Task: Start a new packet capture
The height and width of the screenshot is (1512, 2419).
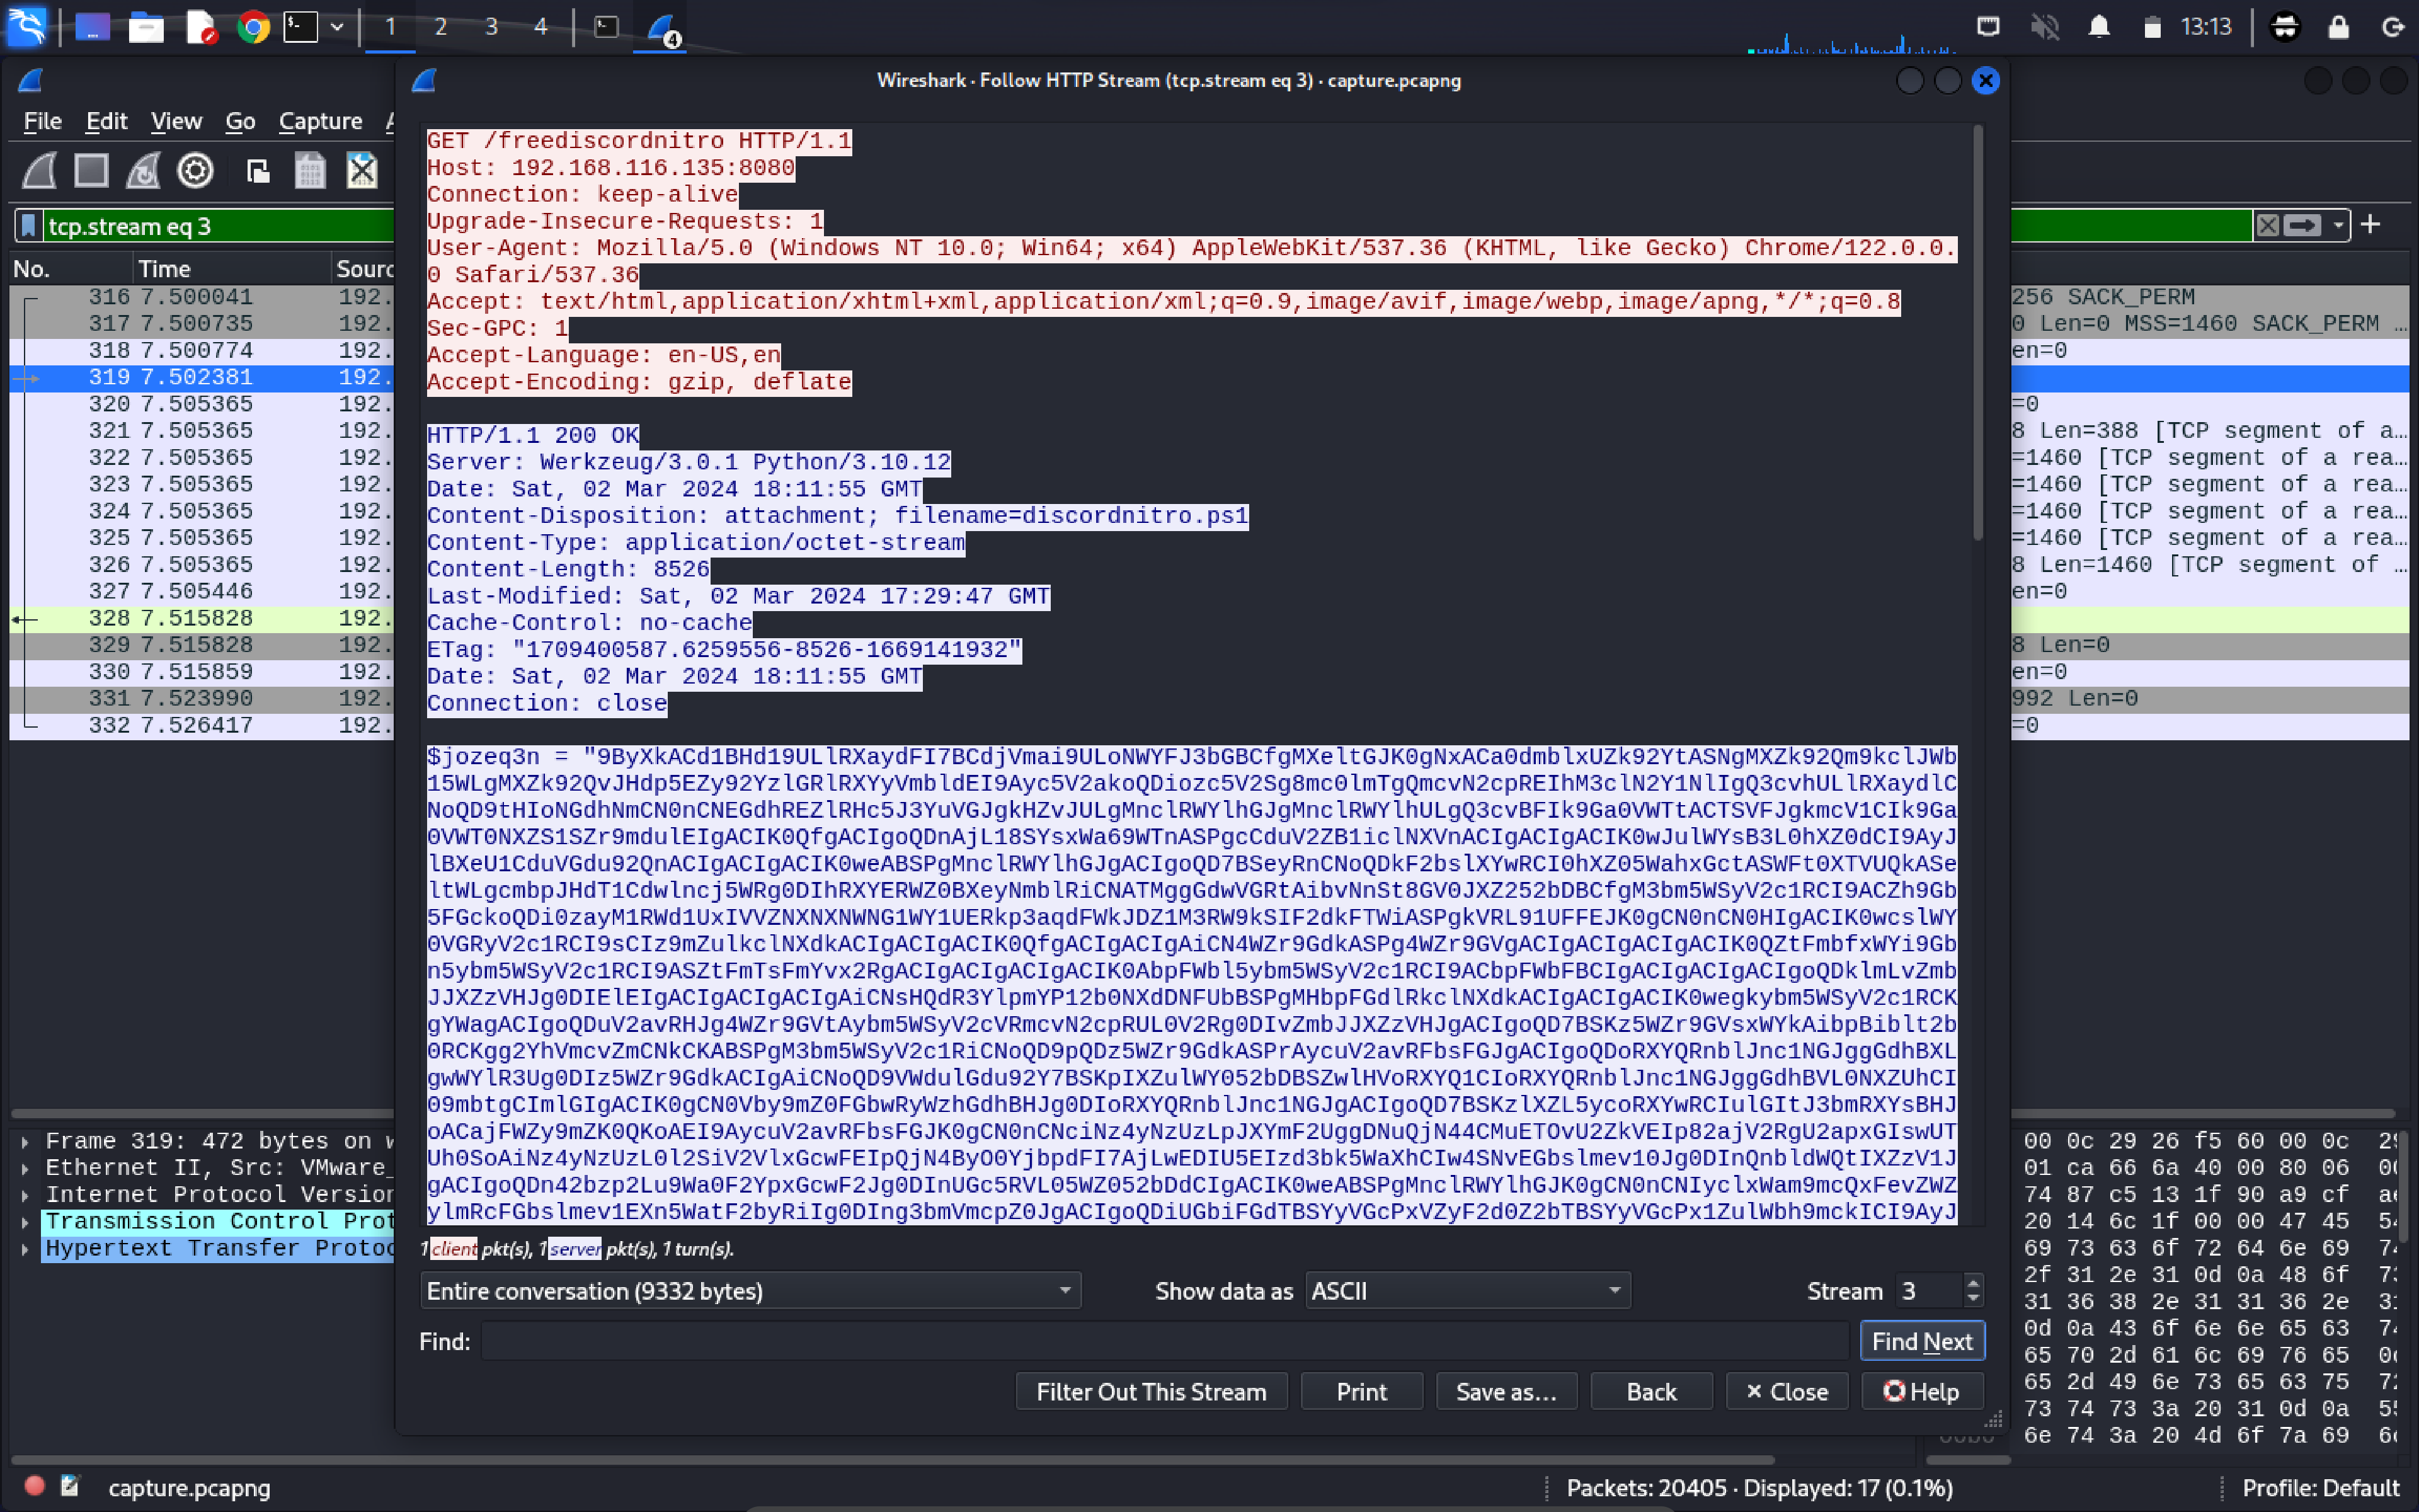Action: 38,171
